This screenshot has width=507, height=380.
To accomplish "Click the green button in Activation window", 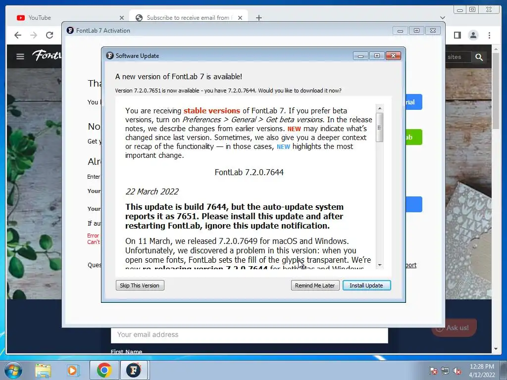I will pos(414,138).
